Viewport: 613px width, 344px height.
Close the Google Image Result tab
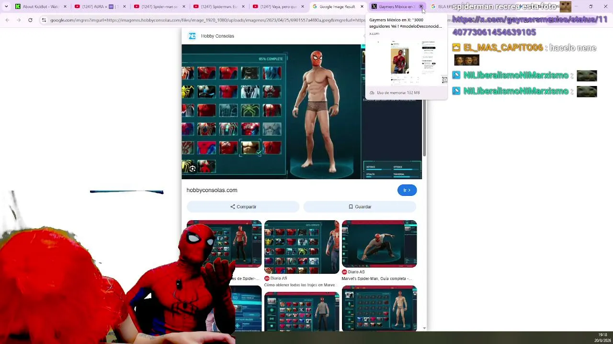click(x=362, y=7)
